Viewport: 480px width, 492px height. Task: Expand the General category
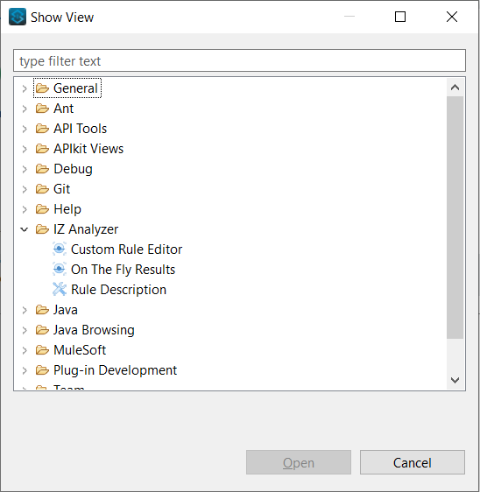25,88
